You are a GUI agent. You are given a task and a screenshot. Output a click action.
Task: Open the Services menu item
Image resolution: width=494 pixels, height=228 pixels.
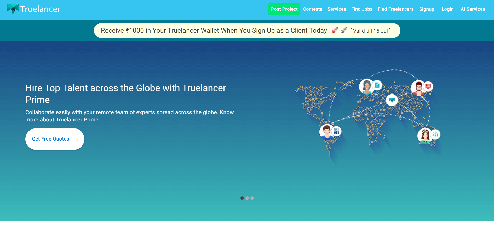337,9
